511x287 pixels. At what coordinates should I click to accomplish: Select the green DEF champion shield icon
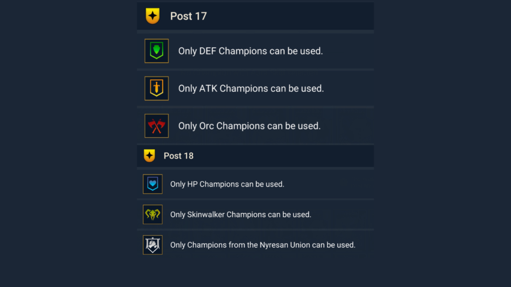157,51
